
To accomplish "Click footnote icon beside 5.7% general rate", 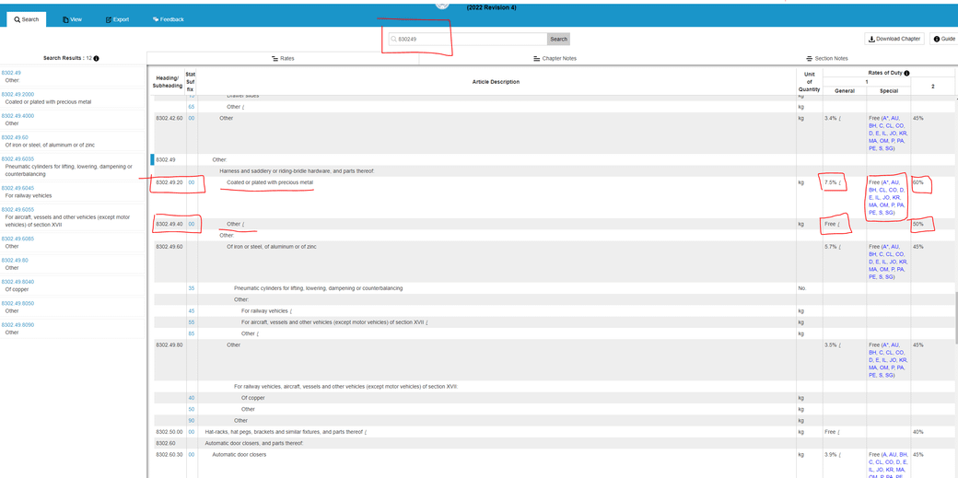I will (840, 247).
